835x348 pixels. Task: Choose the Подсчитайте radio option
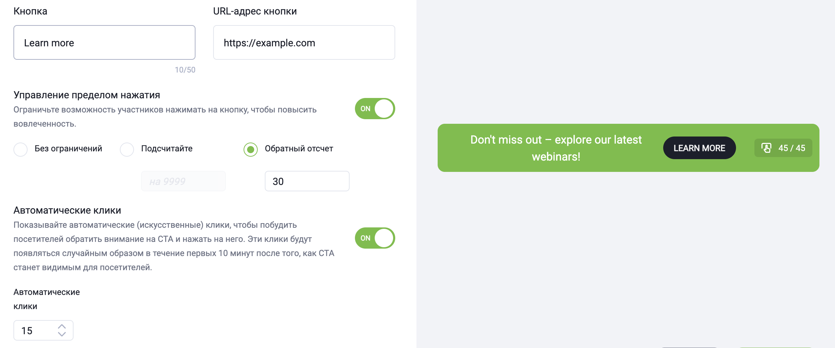click(x=127, y=149)
